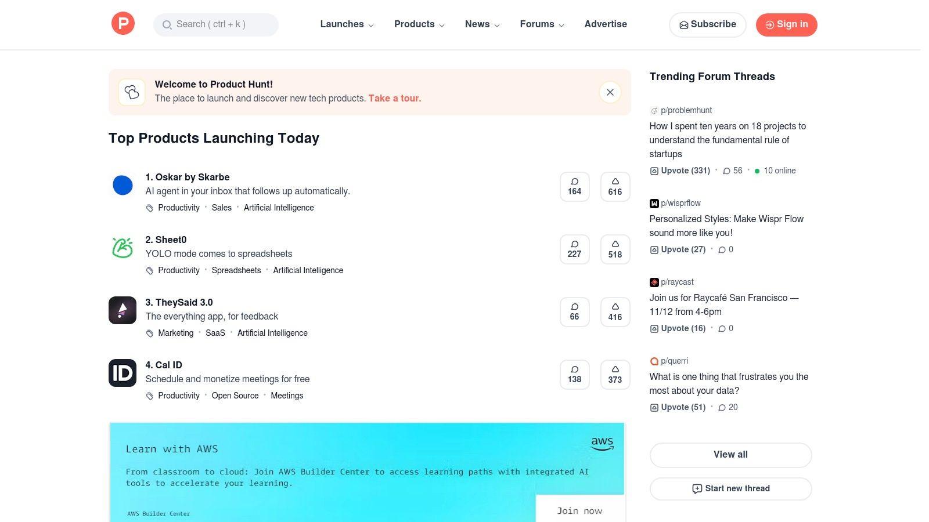The height and width of the screenshot is (522, 929).
Task: Go to the p/raycast forum
Action: (677, 282)
